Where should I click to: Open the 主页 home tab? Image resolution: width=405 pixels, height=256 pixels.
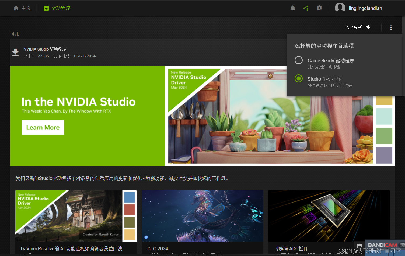(x=22, y=8)
